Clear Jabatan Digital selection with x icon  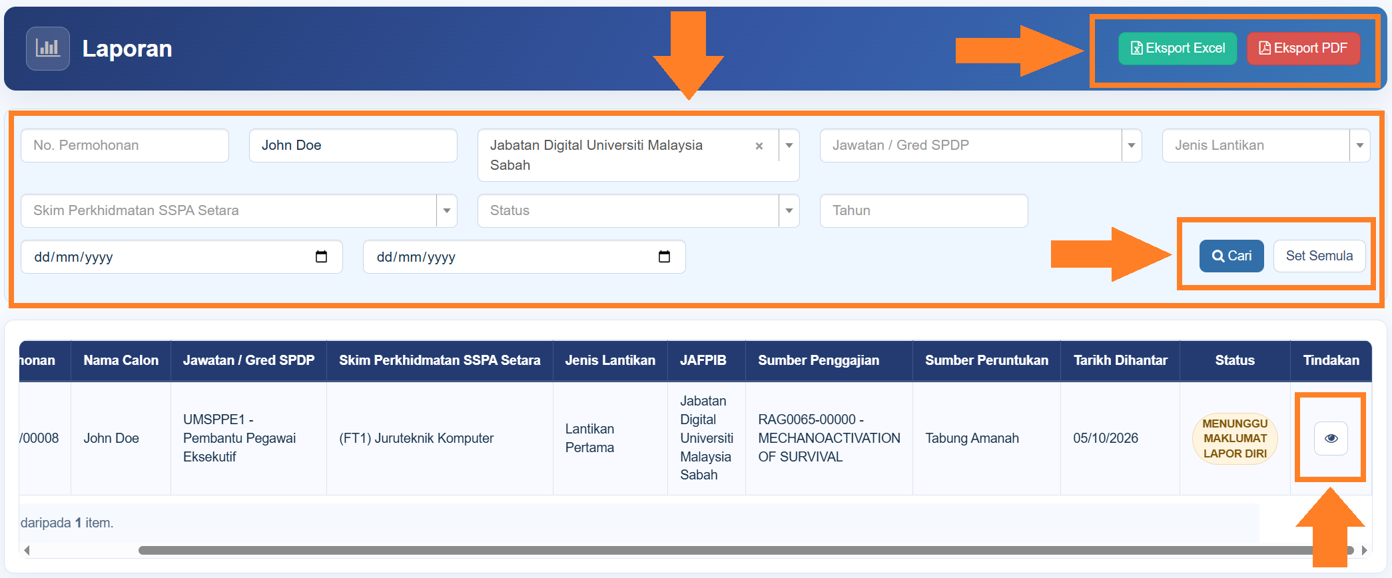[x=759, y=146]
